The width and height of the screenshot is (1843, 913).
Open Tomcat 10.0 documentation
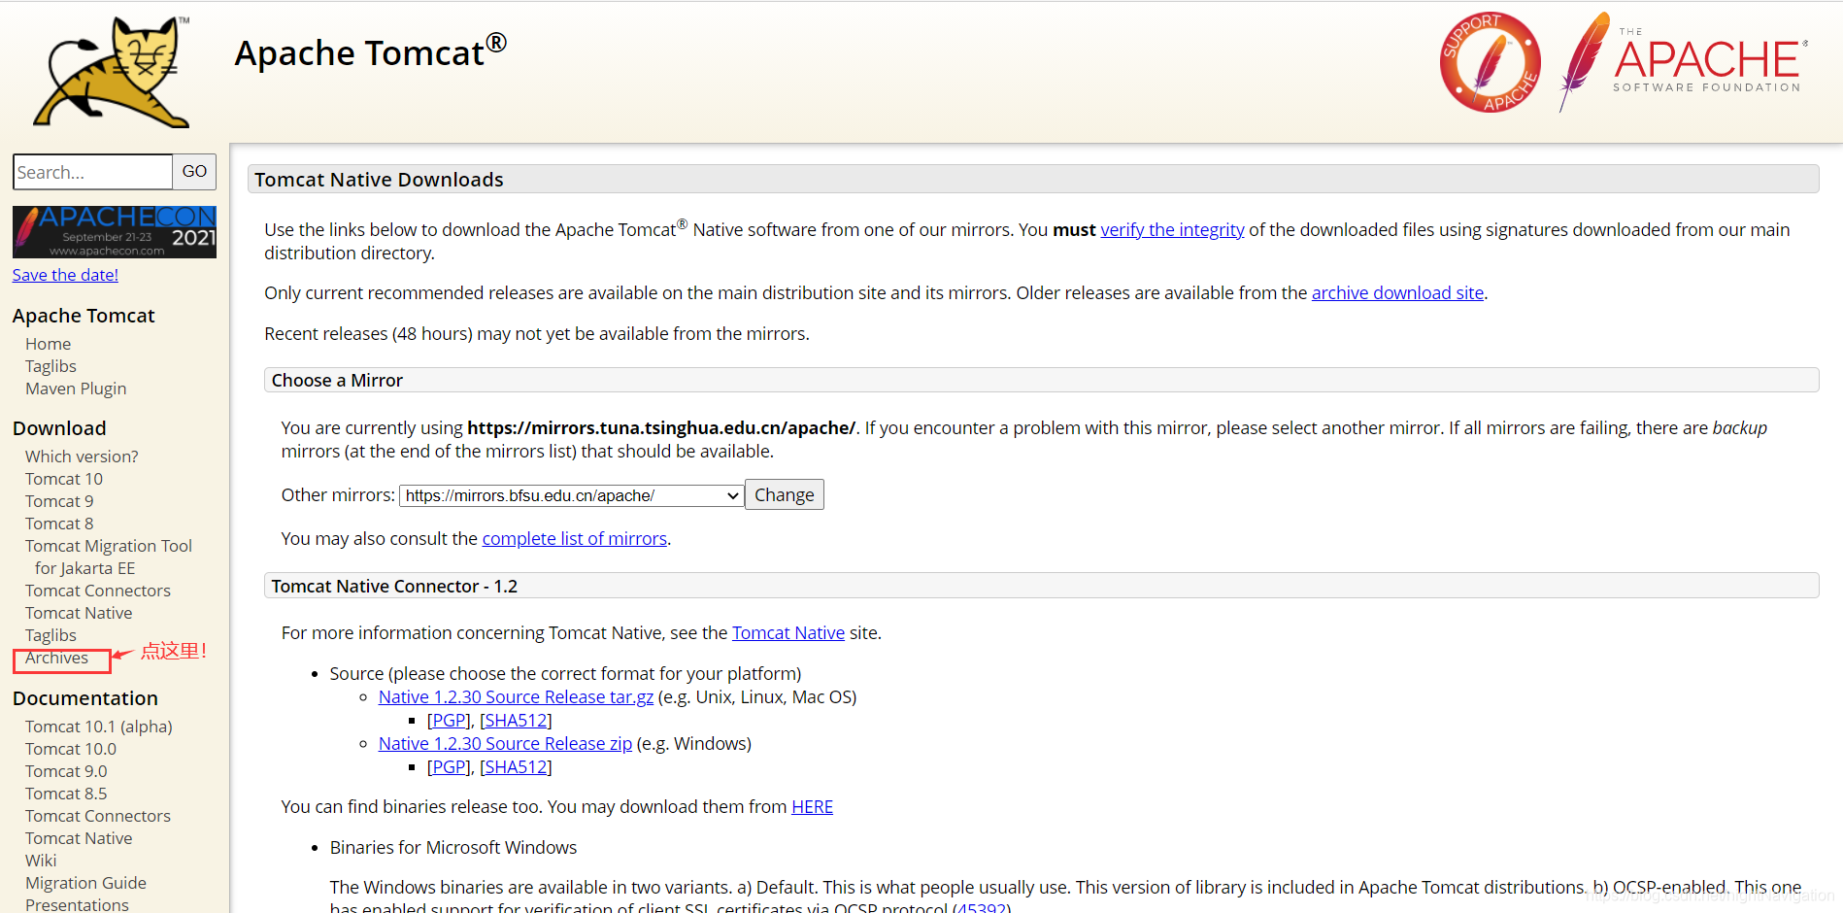pos(71,749)
